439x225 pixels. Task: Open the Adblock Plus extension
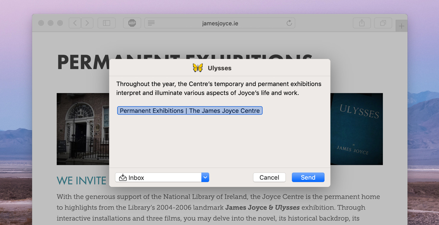[132, 23]
